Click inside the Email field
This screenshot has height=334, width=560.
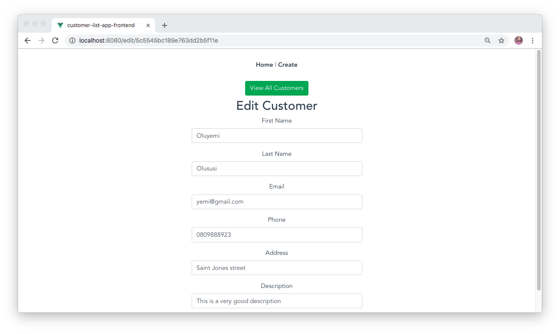click(x=277, y=201)
